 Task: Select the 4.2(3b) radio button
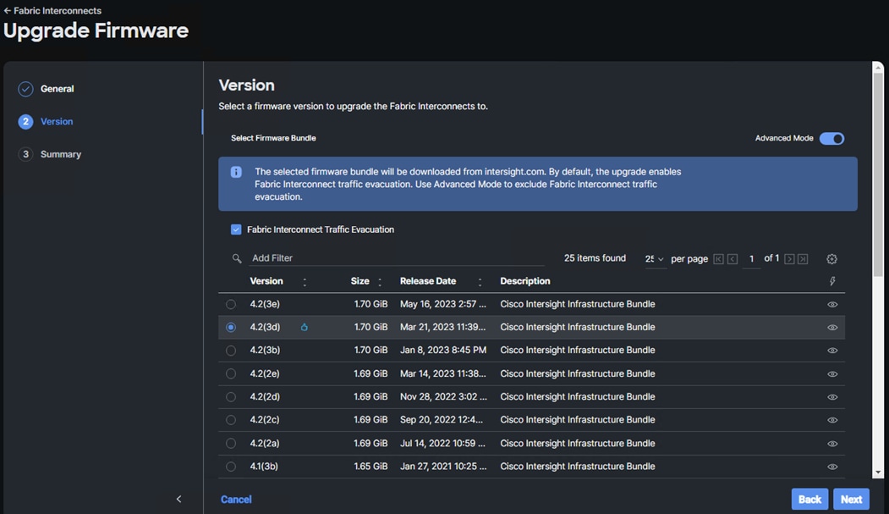tap(231, 351)
